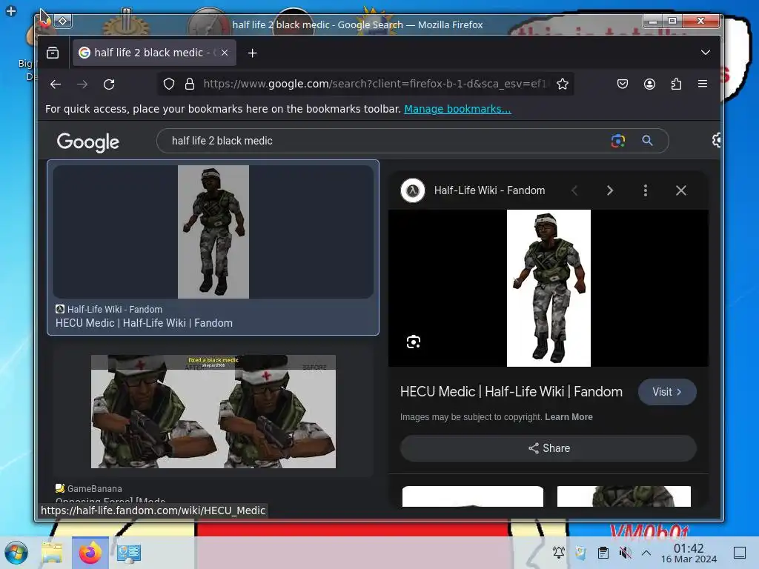The image size is (759, 569).
Task: Open Firefox application hamburger menu
Action: coord(703,84)
